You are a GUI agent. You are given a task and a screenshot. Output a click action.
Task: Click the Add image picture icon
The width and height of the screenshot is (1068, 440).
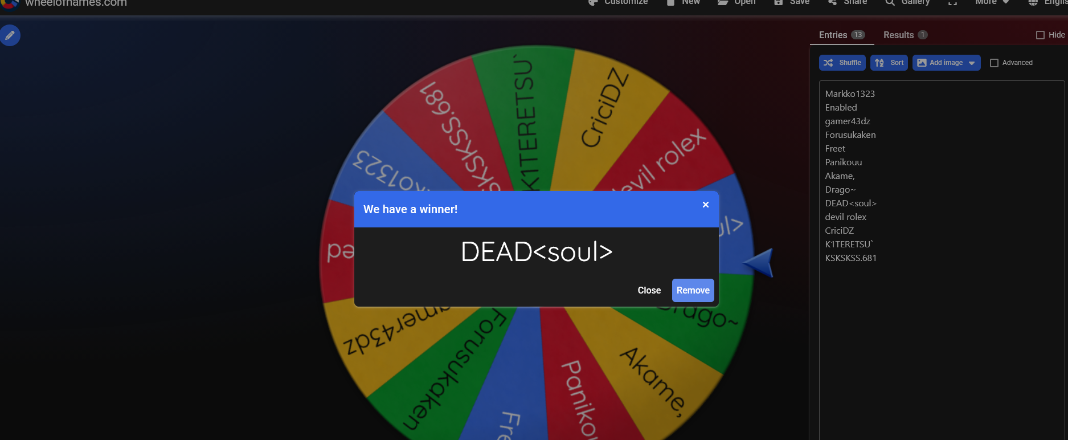[922, 63]
